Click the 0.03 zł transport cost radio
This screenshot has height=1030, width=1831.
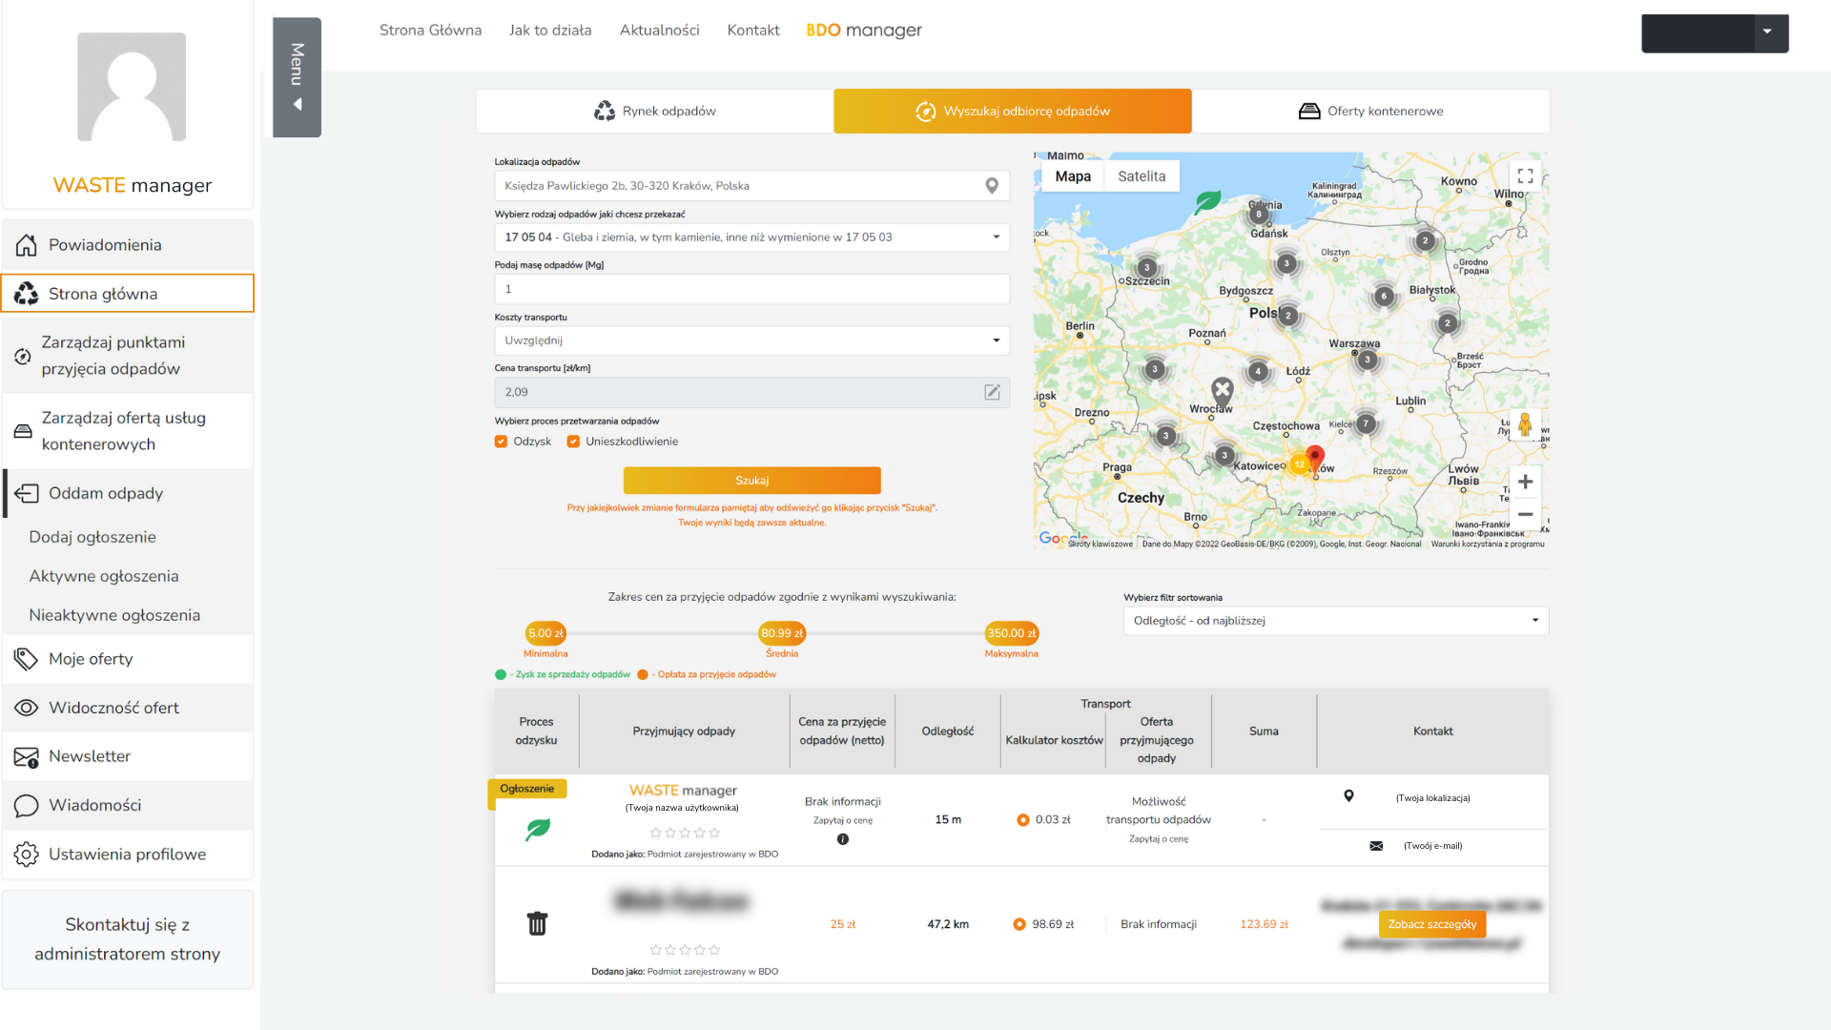coord(1022,820)
